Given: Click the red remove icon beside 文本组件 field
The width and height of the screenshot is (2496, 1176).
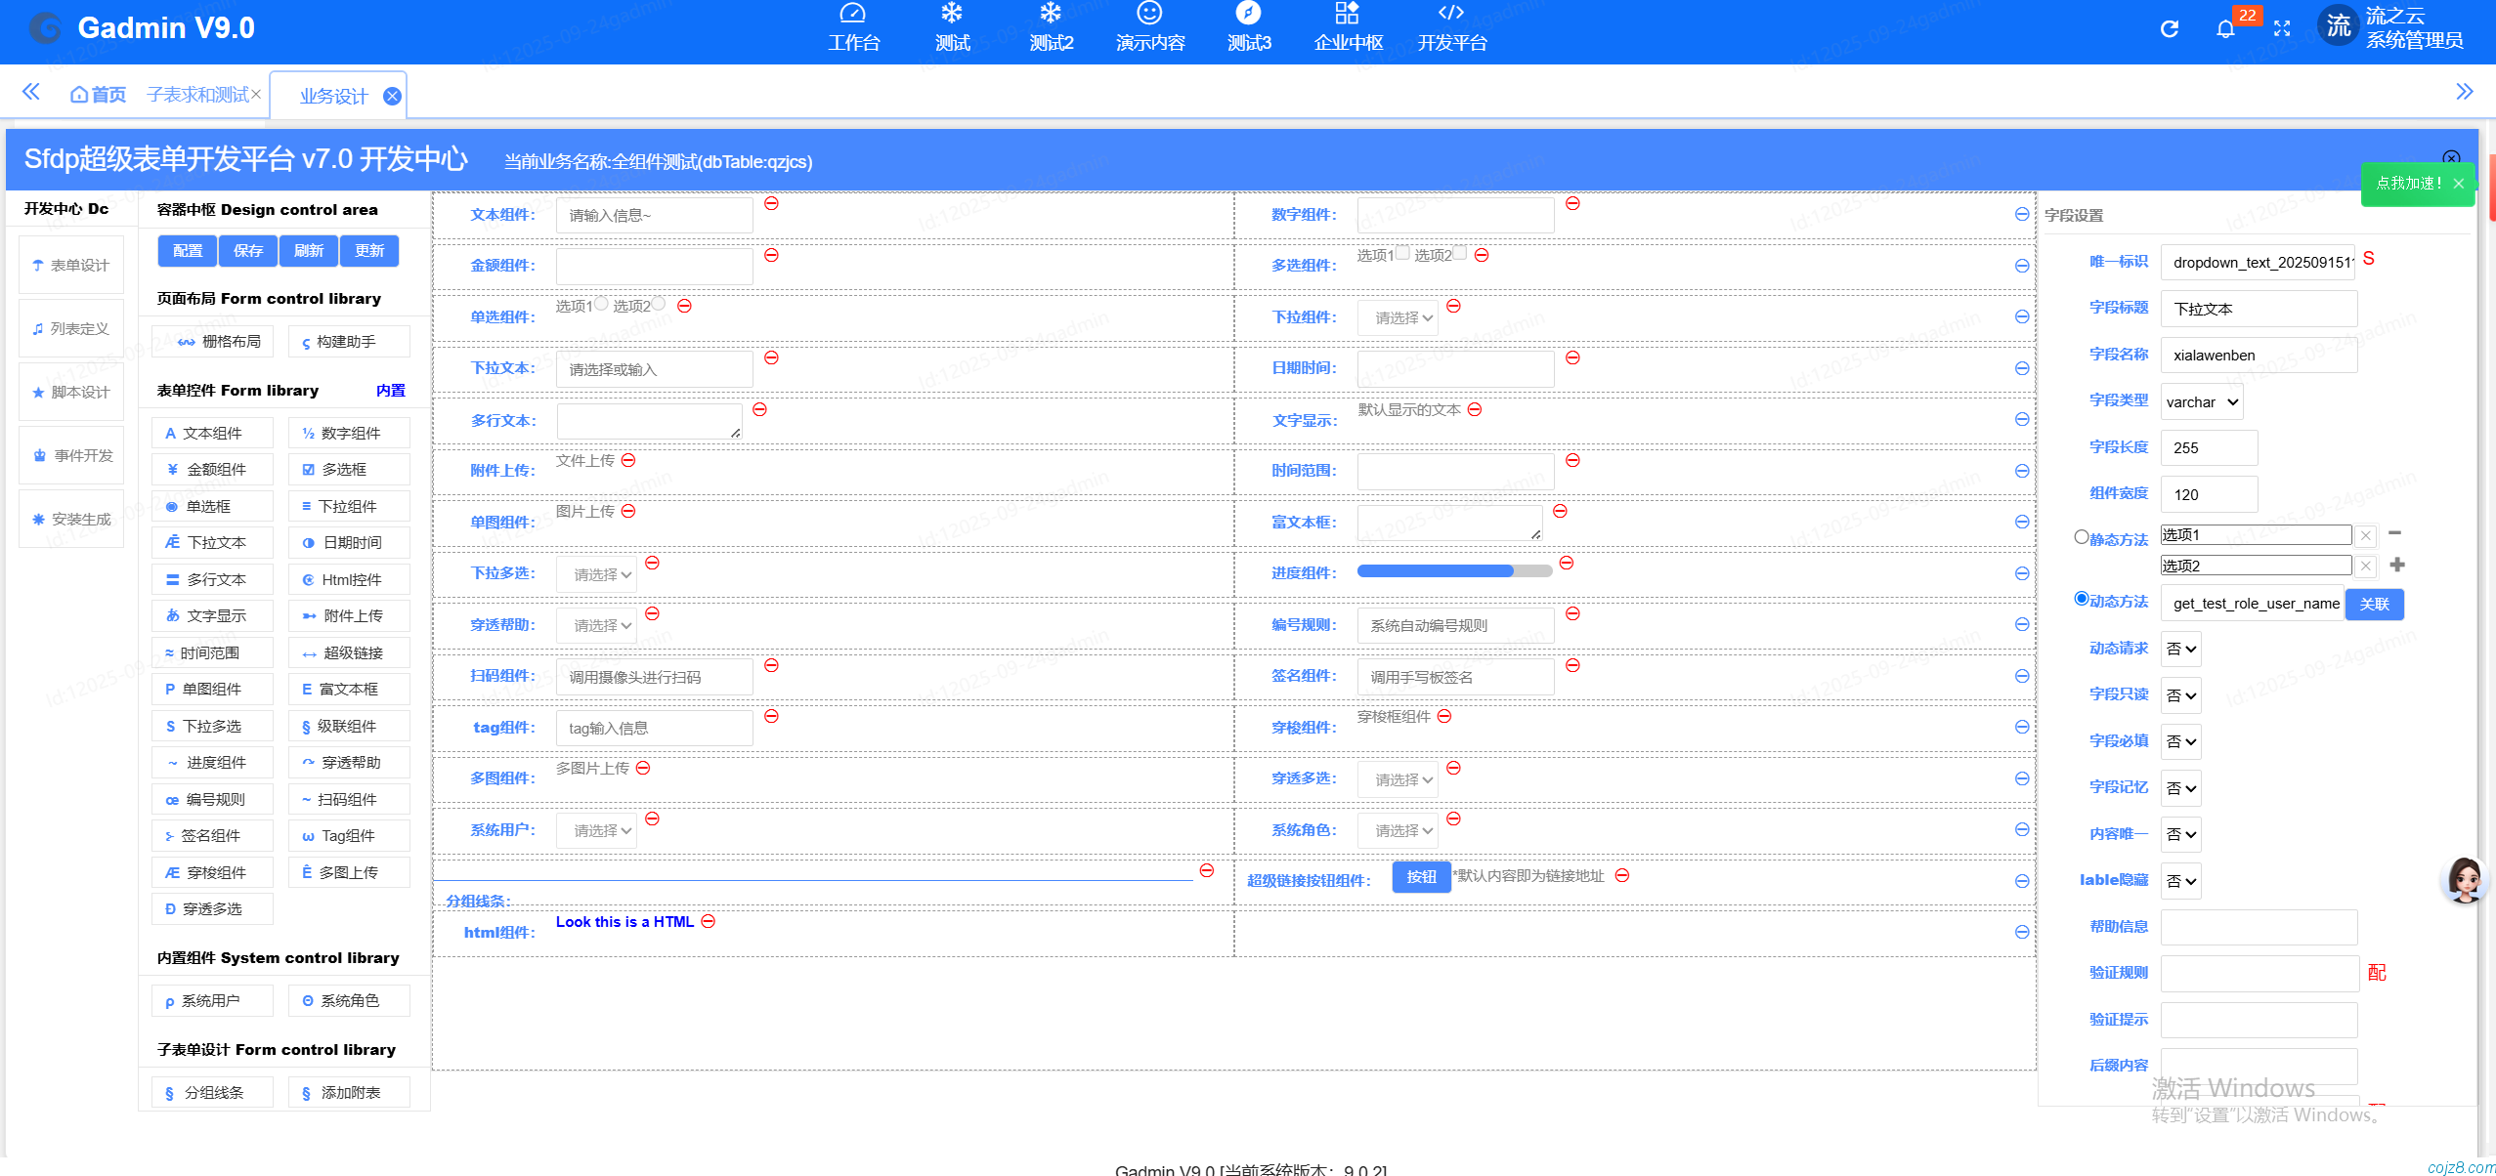Looking at the screenshot, I should click(771, 204).
